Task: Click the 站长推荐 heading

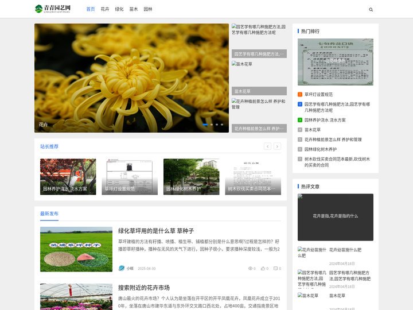Action: pyautogui.click(x=49, y=146)
